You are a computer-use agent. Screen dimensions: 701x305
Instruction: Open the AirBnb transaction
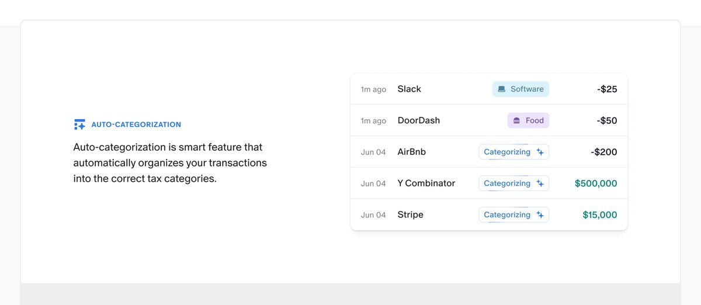pos(411,152)
